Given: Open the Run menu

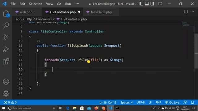Looking at the screenshot, I should [x=68, y=4].
